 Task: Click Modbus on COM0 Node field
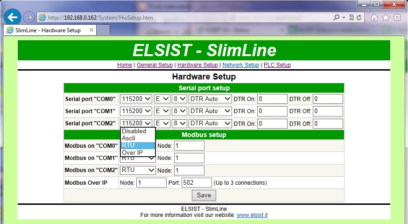pyautogui.click(x=189, y=145)
